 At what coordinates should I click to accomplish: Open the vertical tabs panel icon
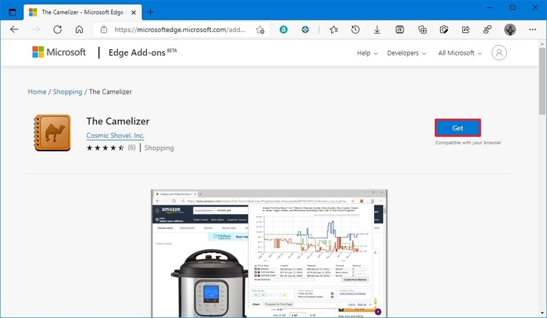pyautogui.click(x=12, y=12)
